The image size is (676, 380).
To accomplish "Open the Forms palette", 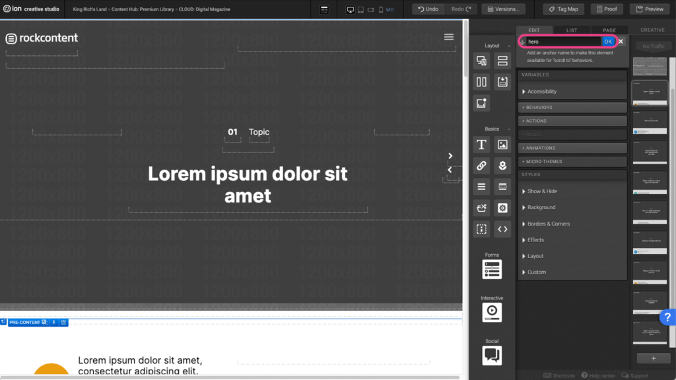I will click(492, 270).
